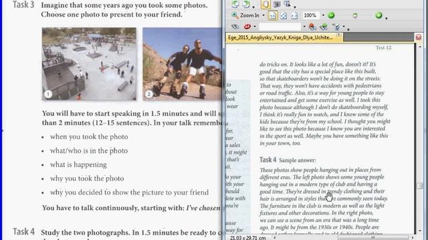Click the chain-link icon beside the search box
The image size is (428, 240).
click(x=235, y=27)
